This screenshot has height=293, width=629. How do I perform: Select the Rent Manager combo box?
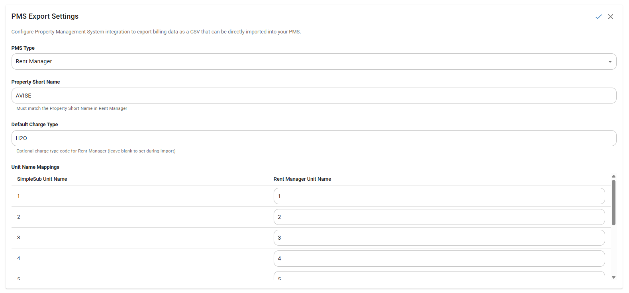click(311, 62)
